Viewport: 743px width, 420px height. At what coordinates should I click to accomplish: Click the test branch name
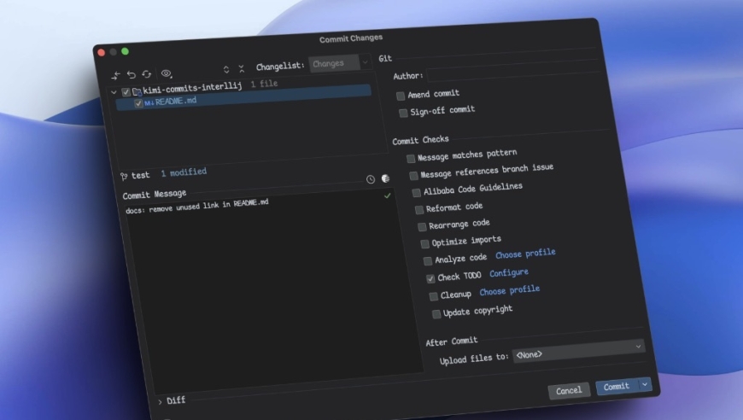[141, 175]
